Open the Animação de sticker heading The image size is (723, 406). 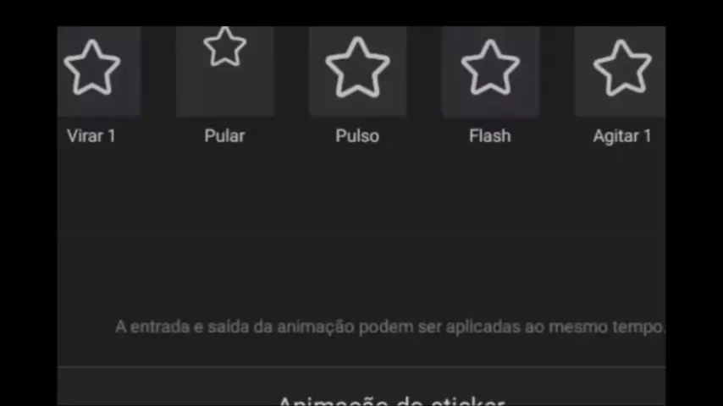(391, 400)
